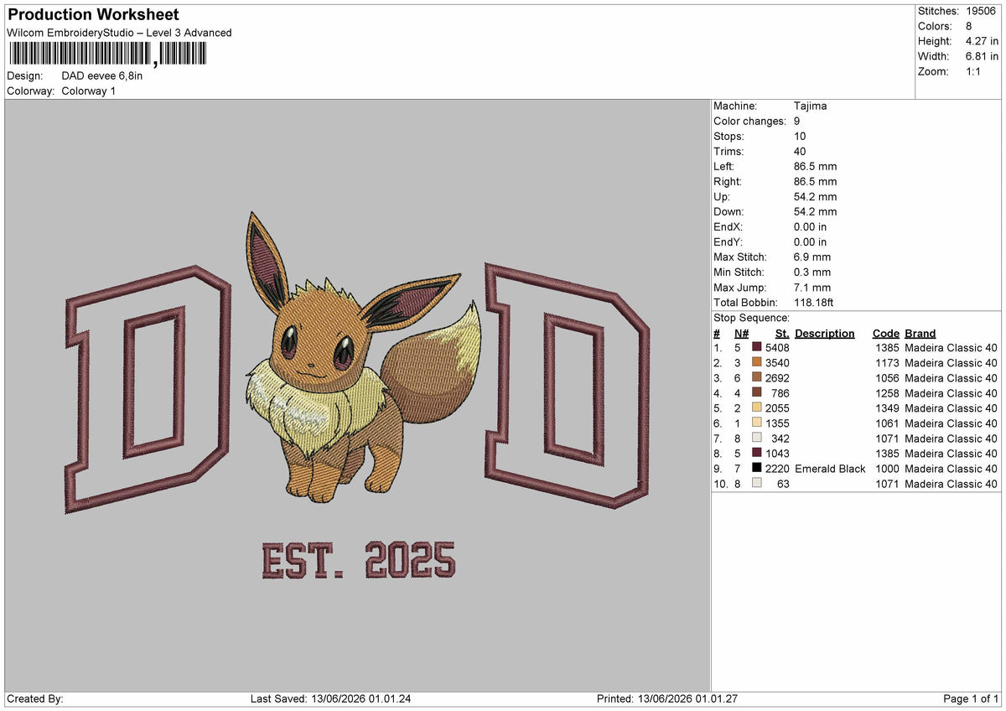Click 'Wilcom EmbroideryStudio – Level 3 Advanced' text
This screenshot has height=711, width=1006.
click(x=119, y=33)
